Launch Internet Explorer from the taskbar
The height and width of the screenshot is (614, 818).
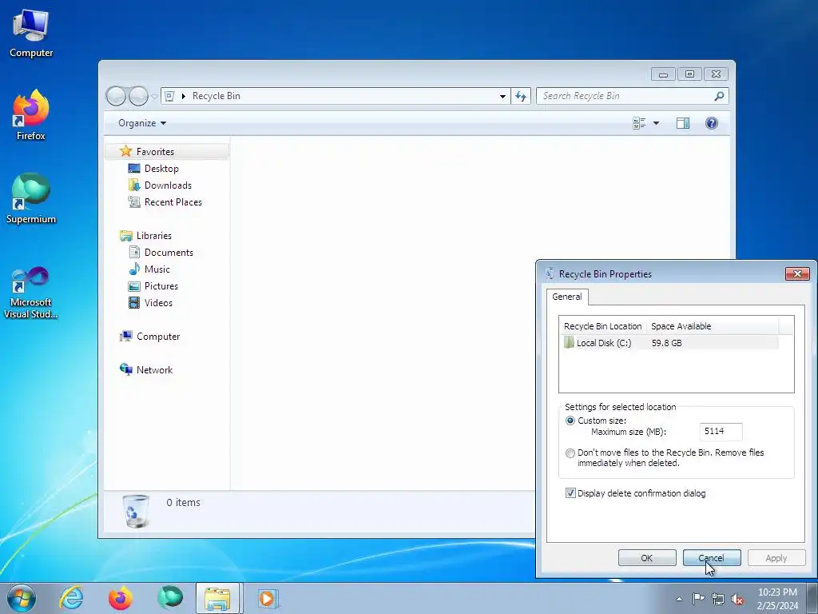pyautogui.click(x=71, y=598)
